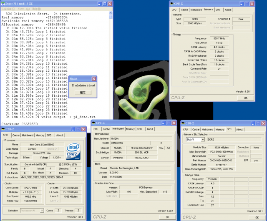Close the CPU-Z mainboard window
This screenshot has height=221, width=267.
click(x=174, y=123)
